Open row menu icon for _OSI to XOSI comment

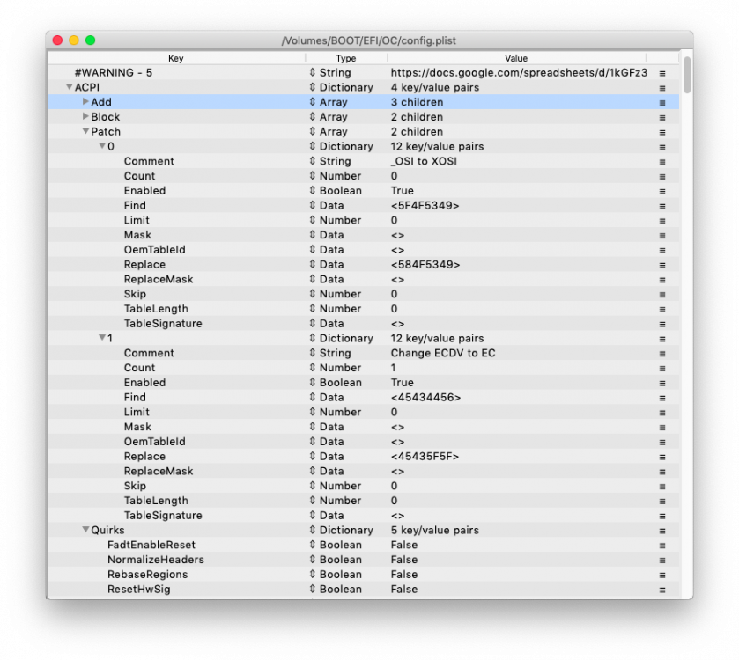tap(662, 162)
